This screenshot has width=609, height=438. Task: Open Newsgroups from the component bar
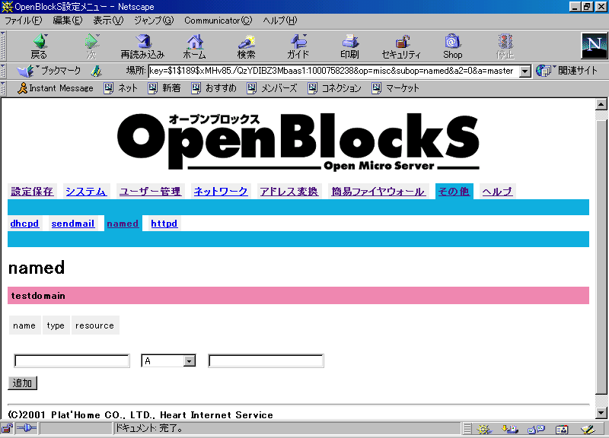(536, 429)
